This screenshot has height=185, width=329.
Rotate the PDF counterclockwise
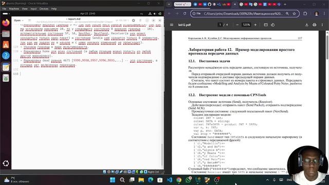[273, 25]
